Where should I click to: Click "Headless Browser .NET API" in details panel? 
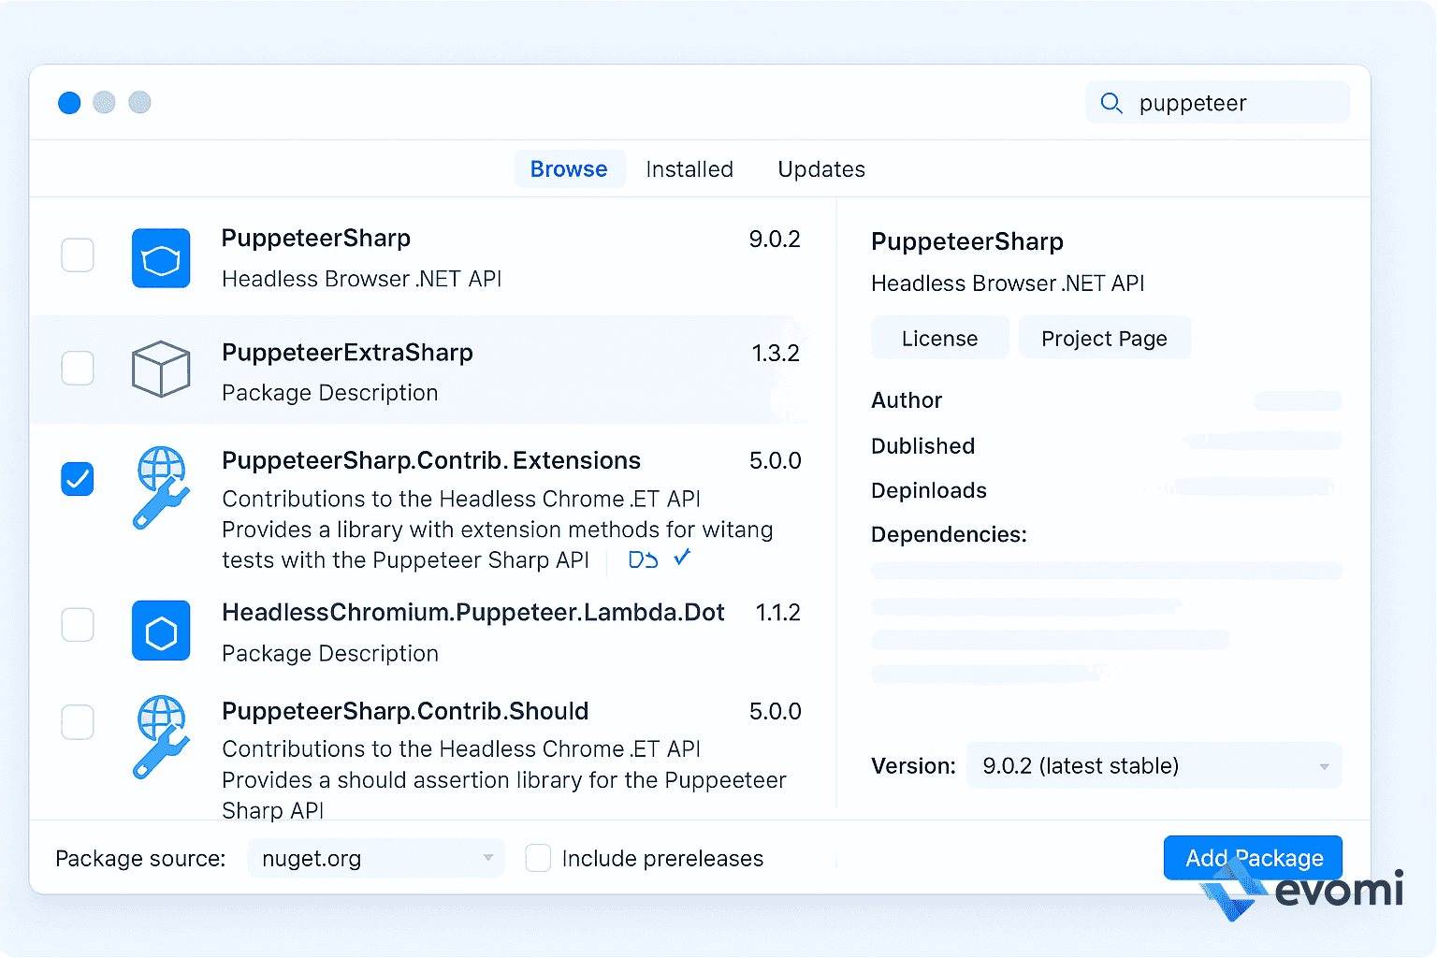click(x=1008, y=283)
